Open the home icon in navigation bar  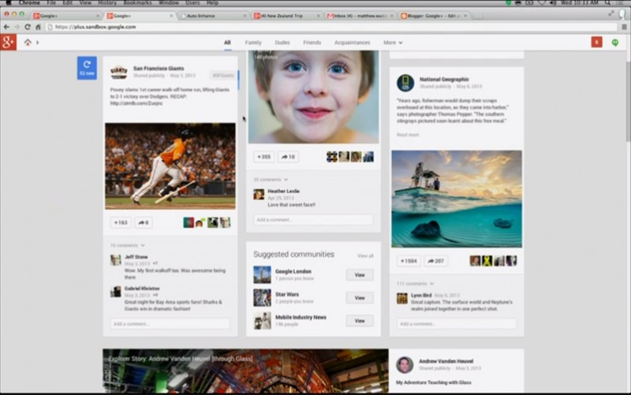point(28,43)
